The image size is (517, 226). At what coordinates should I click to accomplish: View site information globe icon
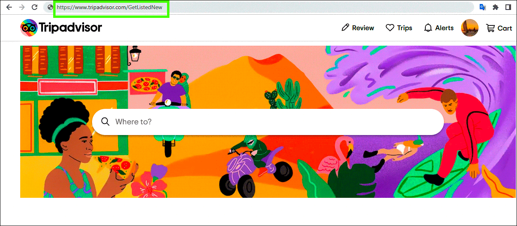click(x=50, y=7)
